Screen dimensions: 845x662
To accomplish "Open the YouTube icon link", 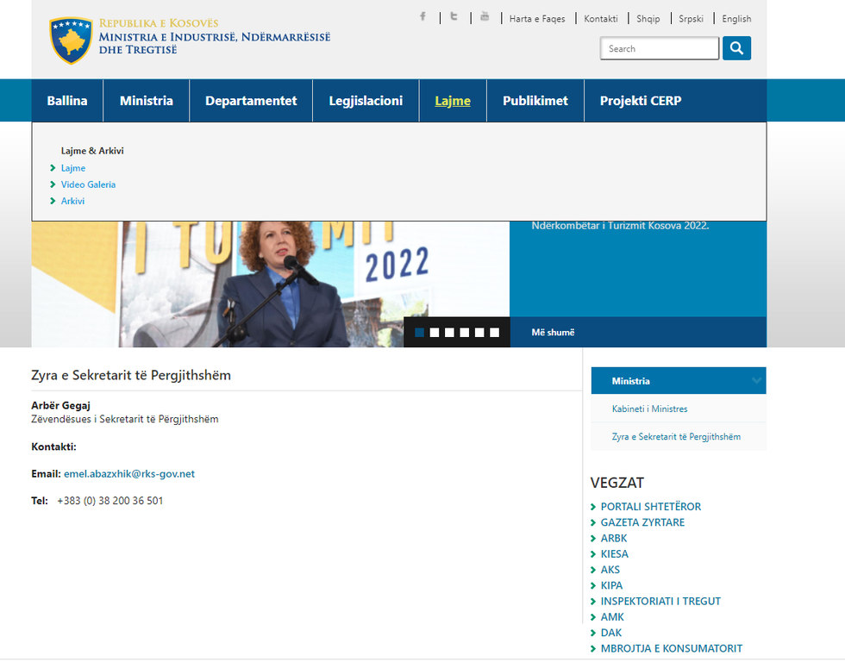I will 485,17.
